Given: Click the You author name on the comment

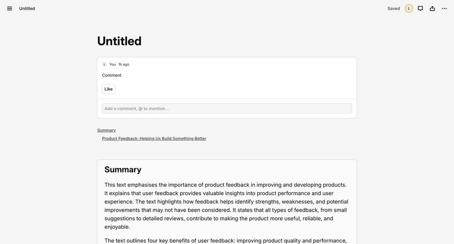Looking at the screenshot, I should [x=112, y=65].
